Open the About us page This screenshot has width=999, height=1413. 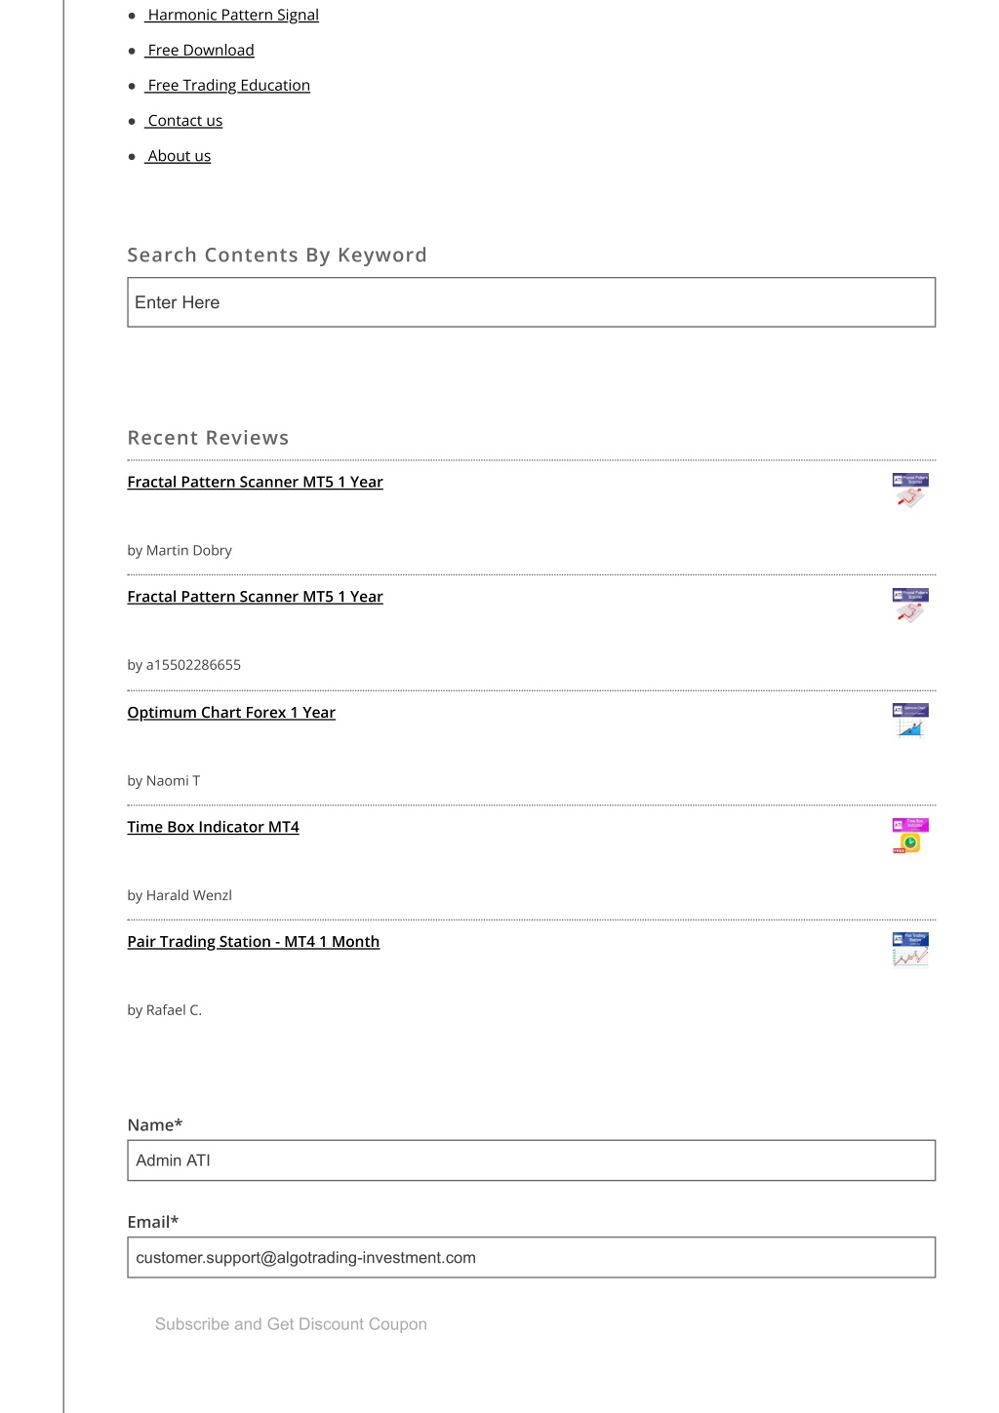click(179, 155)
